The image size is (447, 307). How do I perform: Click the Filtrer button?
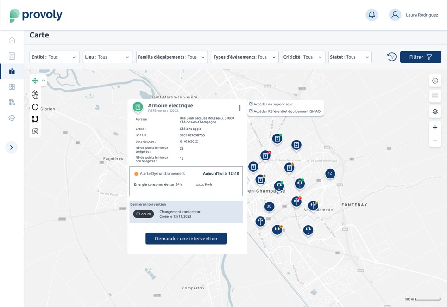pos(421,57)
